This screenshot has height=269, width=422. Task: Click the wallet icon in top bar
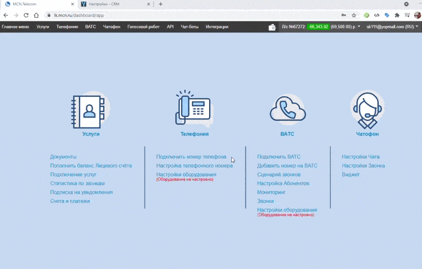(272, 27)
